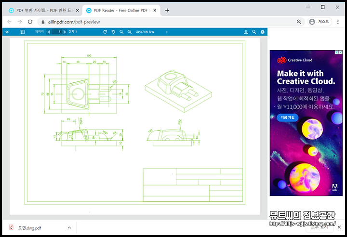Rotate the PDF counterclockwise

113,32
